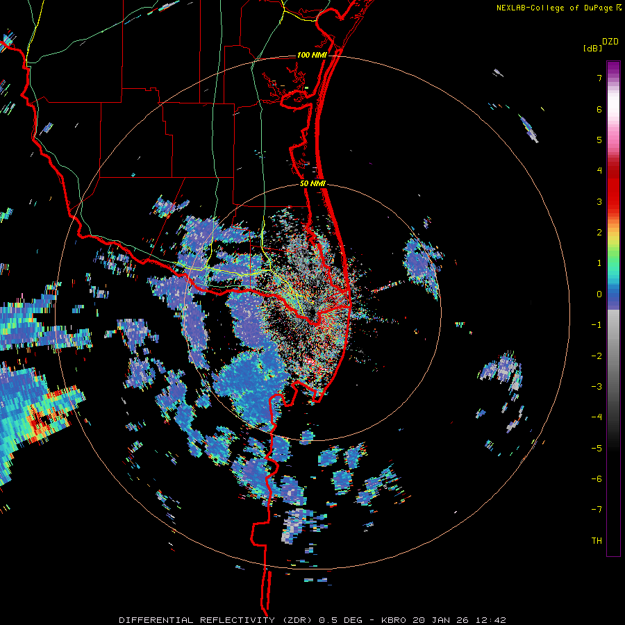Click the -3 value on color scale
625x625 pixels.
597,387
